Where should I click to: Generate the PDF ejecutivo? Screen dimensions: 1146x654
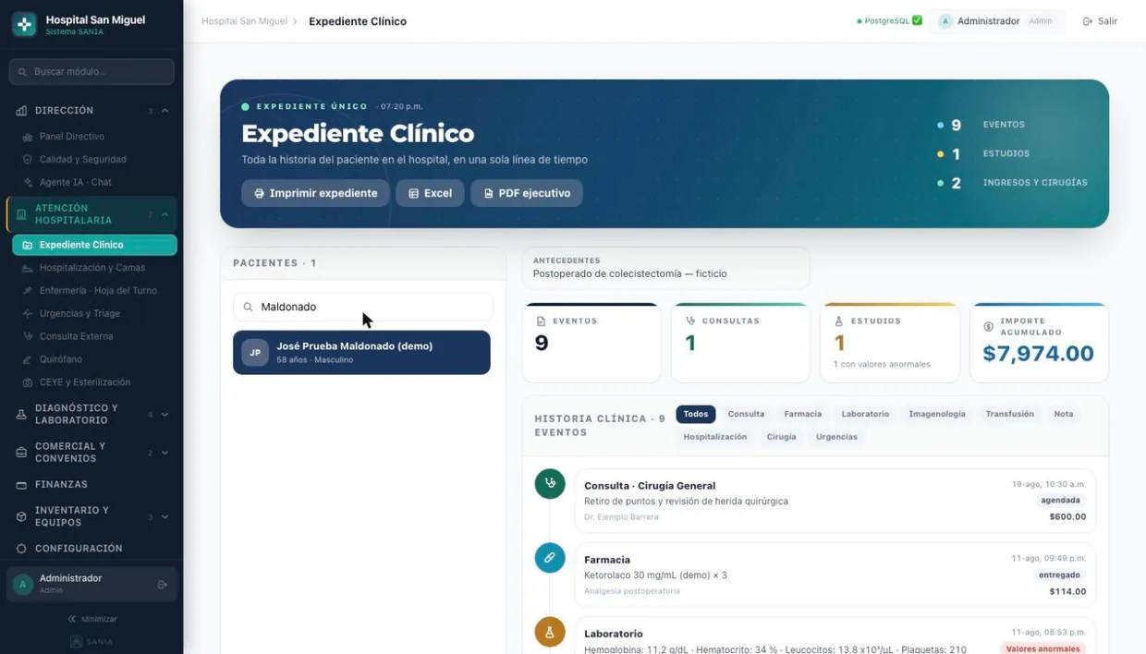(x=527, y=193)
